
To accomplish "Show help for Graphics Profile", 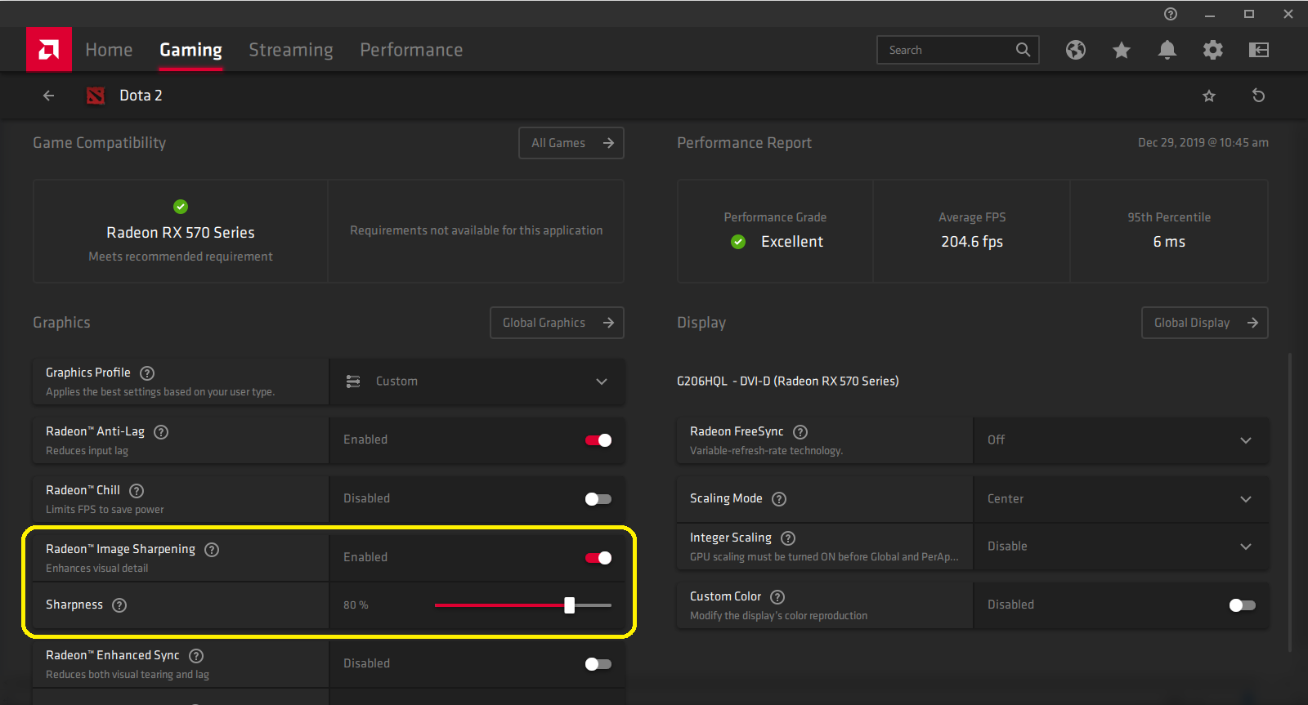I will click(147, 373).
